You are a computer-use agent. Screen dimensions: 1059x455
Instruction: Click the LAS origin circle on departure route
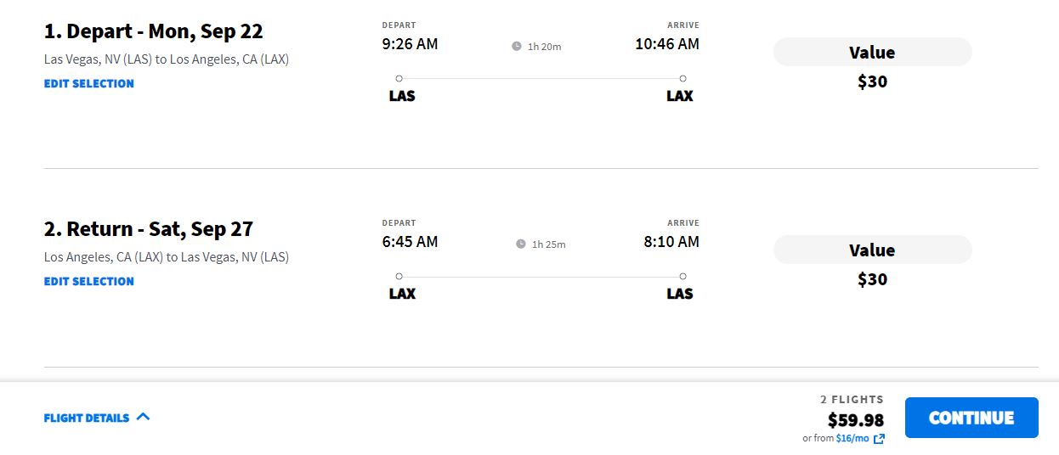399,78
